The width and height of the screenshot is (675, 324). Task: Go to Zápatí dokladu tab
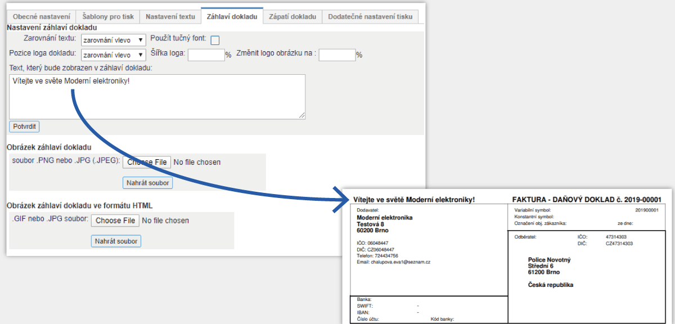[292, 16]
